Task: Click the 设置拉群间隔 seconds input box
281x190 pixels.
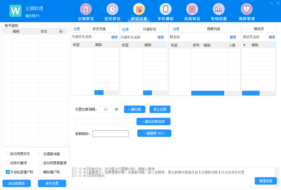Action: [x=106, y=109]
